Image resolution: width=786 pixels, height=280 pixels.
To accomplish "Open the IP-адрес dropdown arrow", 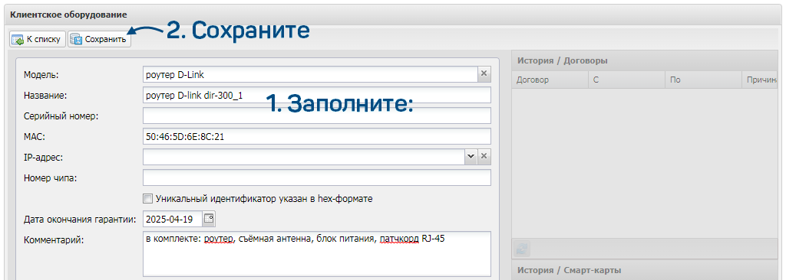I will [x=471, y=157].
